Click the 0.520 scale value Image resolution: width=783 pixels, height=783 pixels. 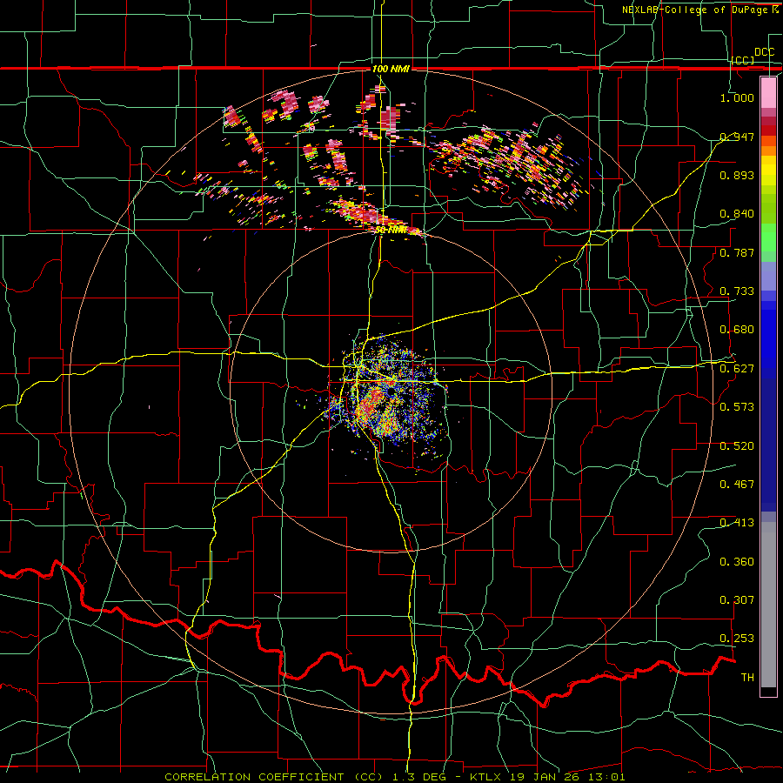tap(737, 446)
